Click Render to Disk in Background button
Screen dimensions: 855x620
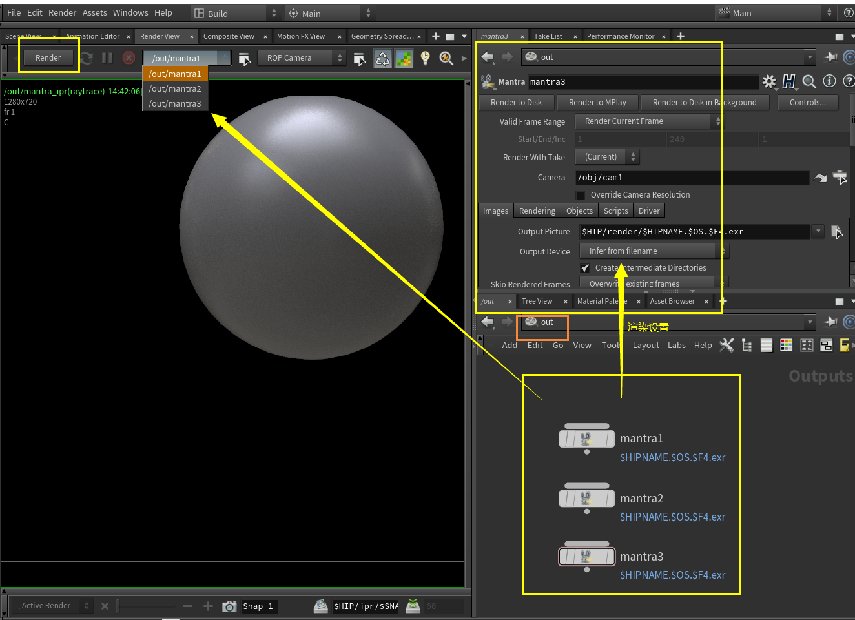(705, 102)
